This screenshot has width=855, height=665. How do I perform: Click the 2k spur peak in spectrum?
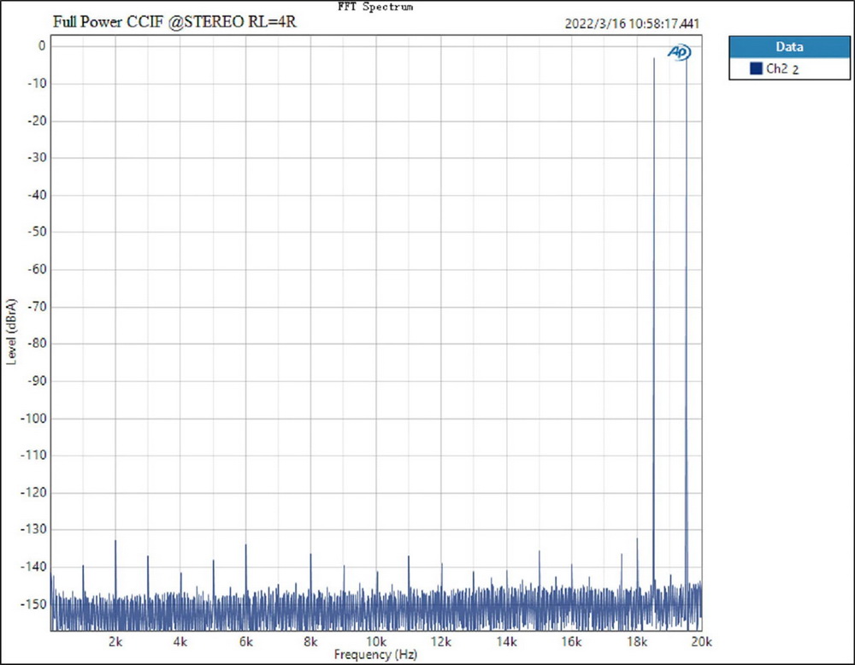coord(115,541)
